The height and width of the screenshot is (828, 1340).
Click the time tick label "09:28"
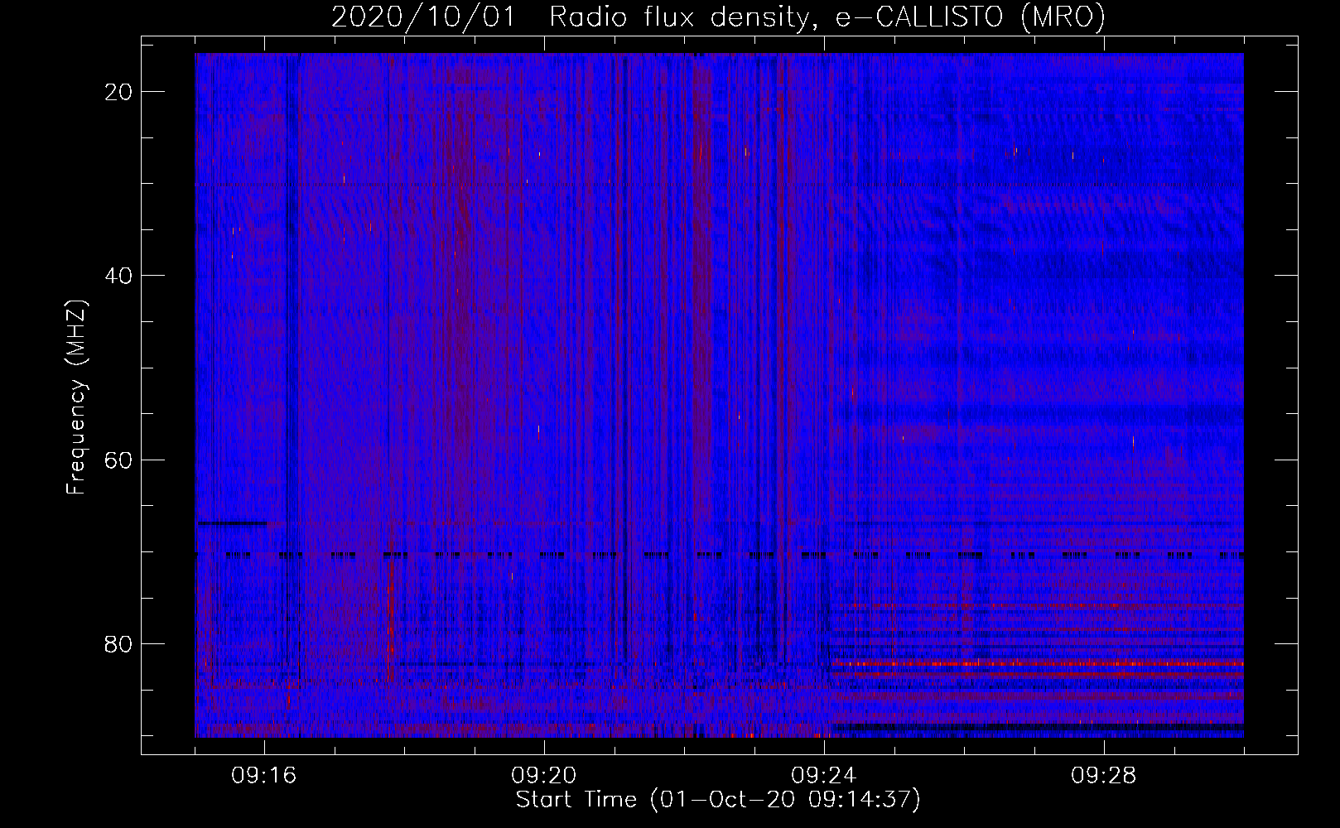[x=1104, y=776]
